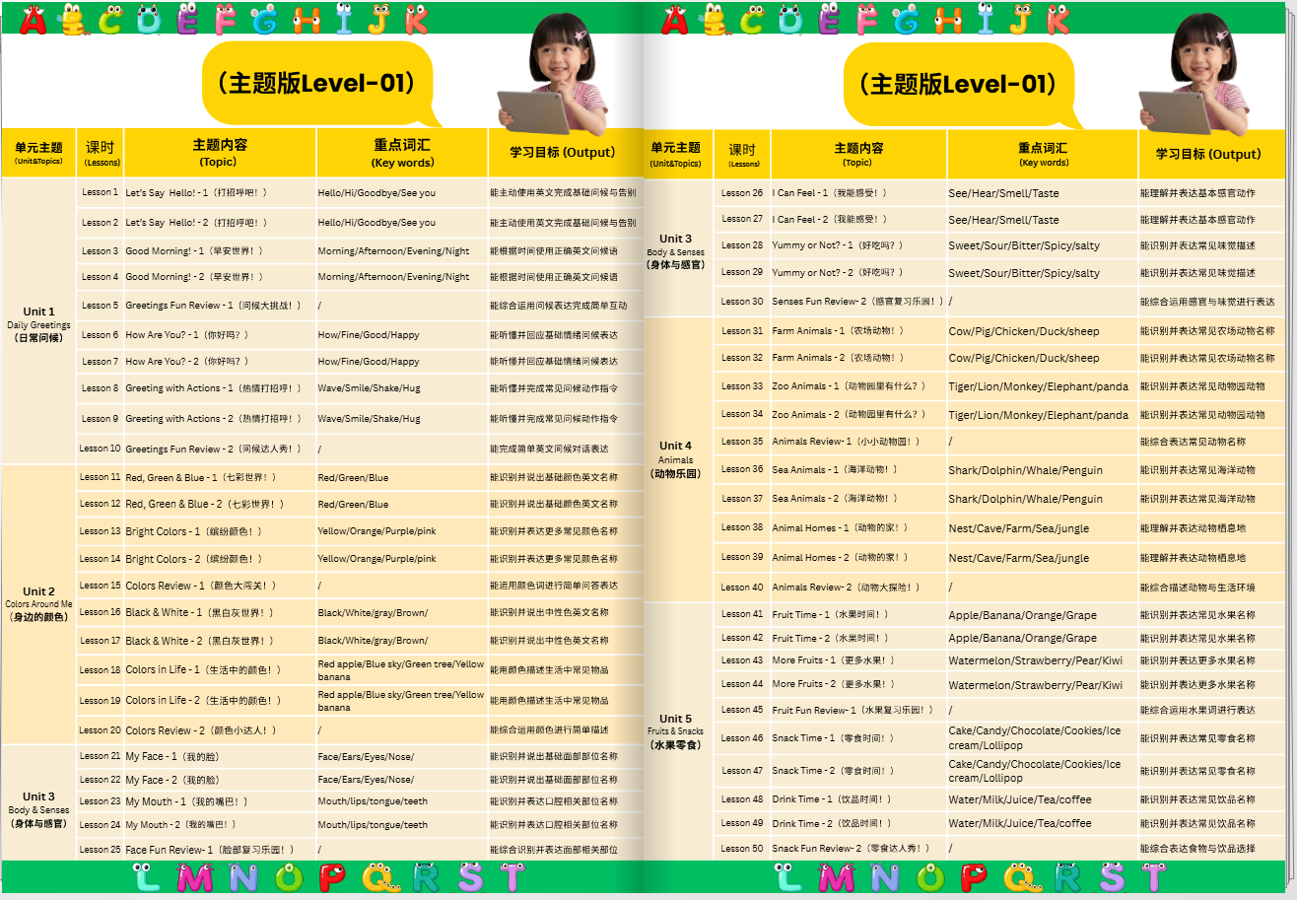The image size is (1297, 900).
Task: Click the red letter A on the left page
Action: coord(34,20)
